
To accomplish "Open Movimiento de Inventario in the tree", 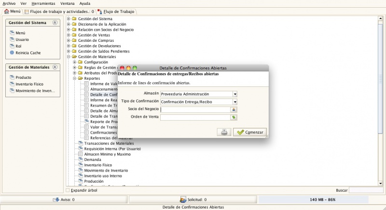I will tap(106, 170).
